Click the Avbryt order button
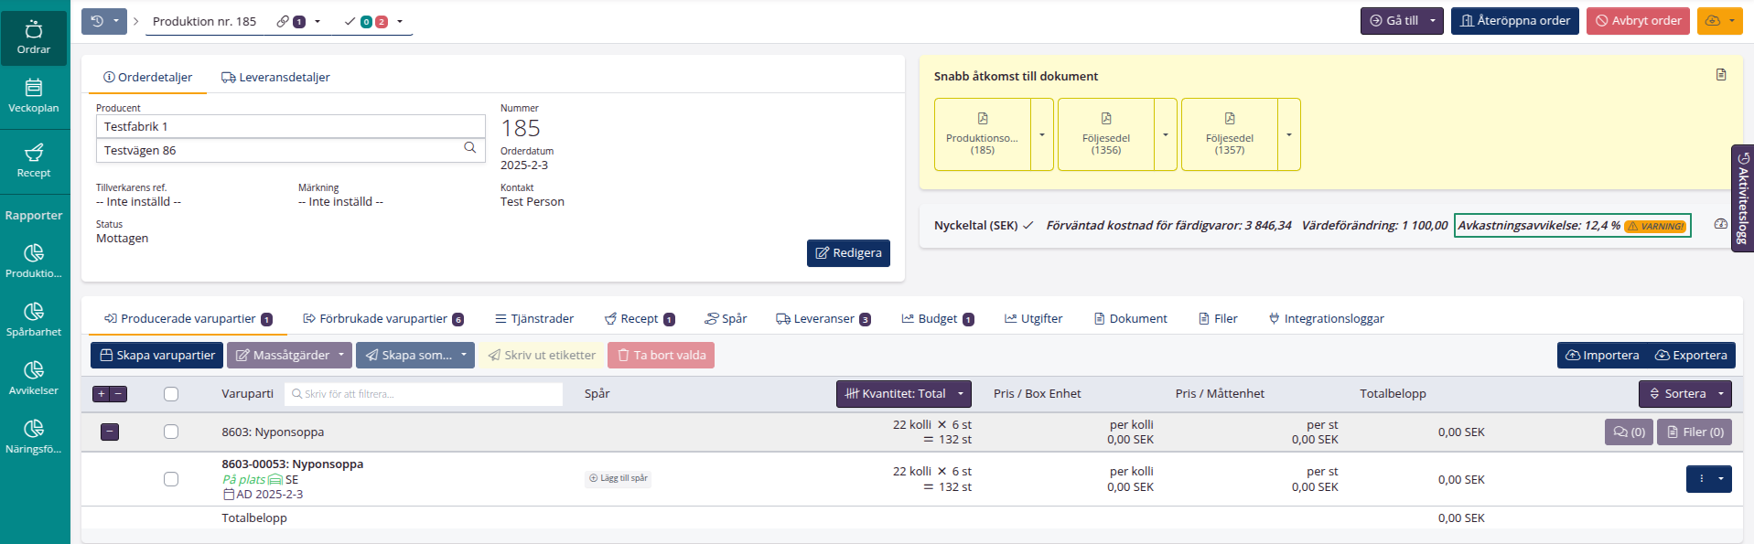 1638,21
